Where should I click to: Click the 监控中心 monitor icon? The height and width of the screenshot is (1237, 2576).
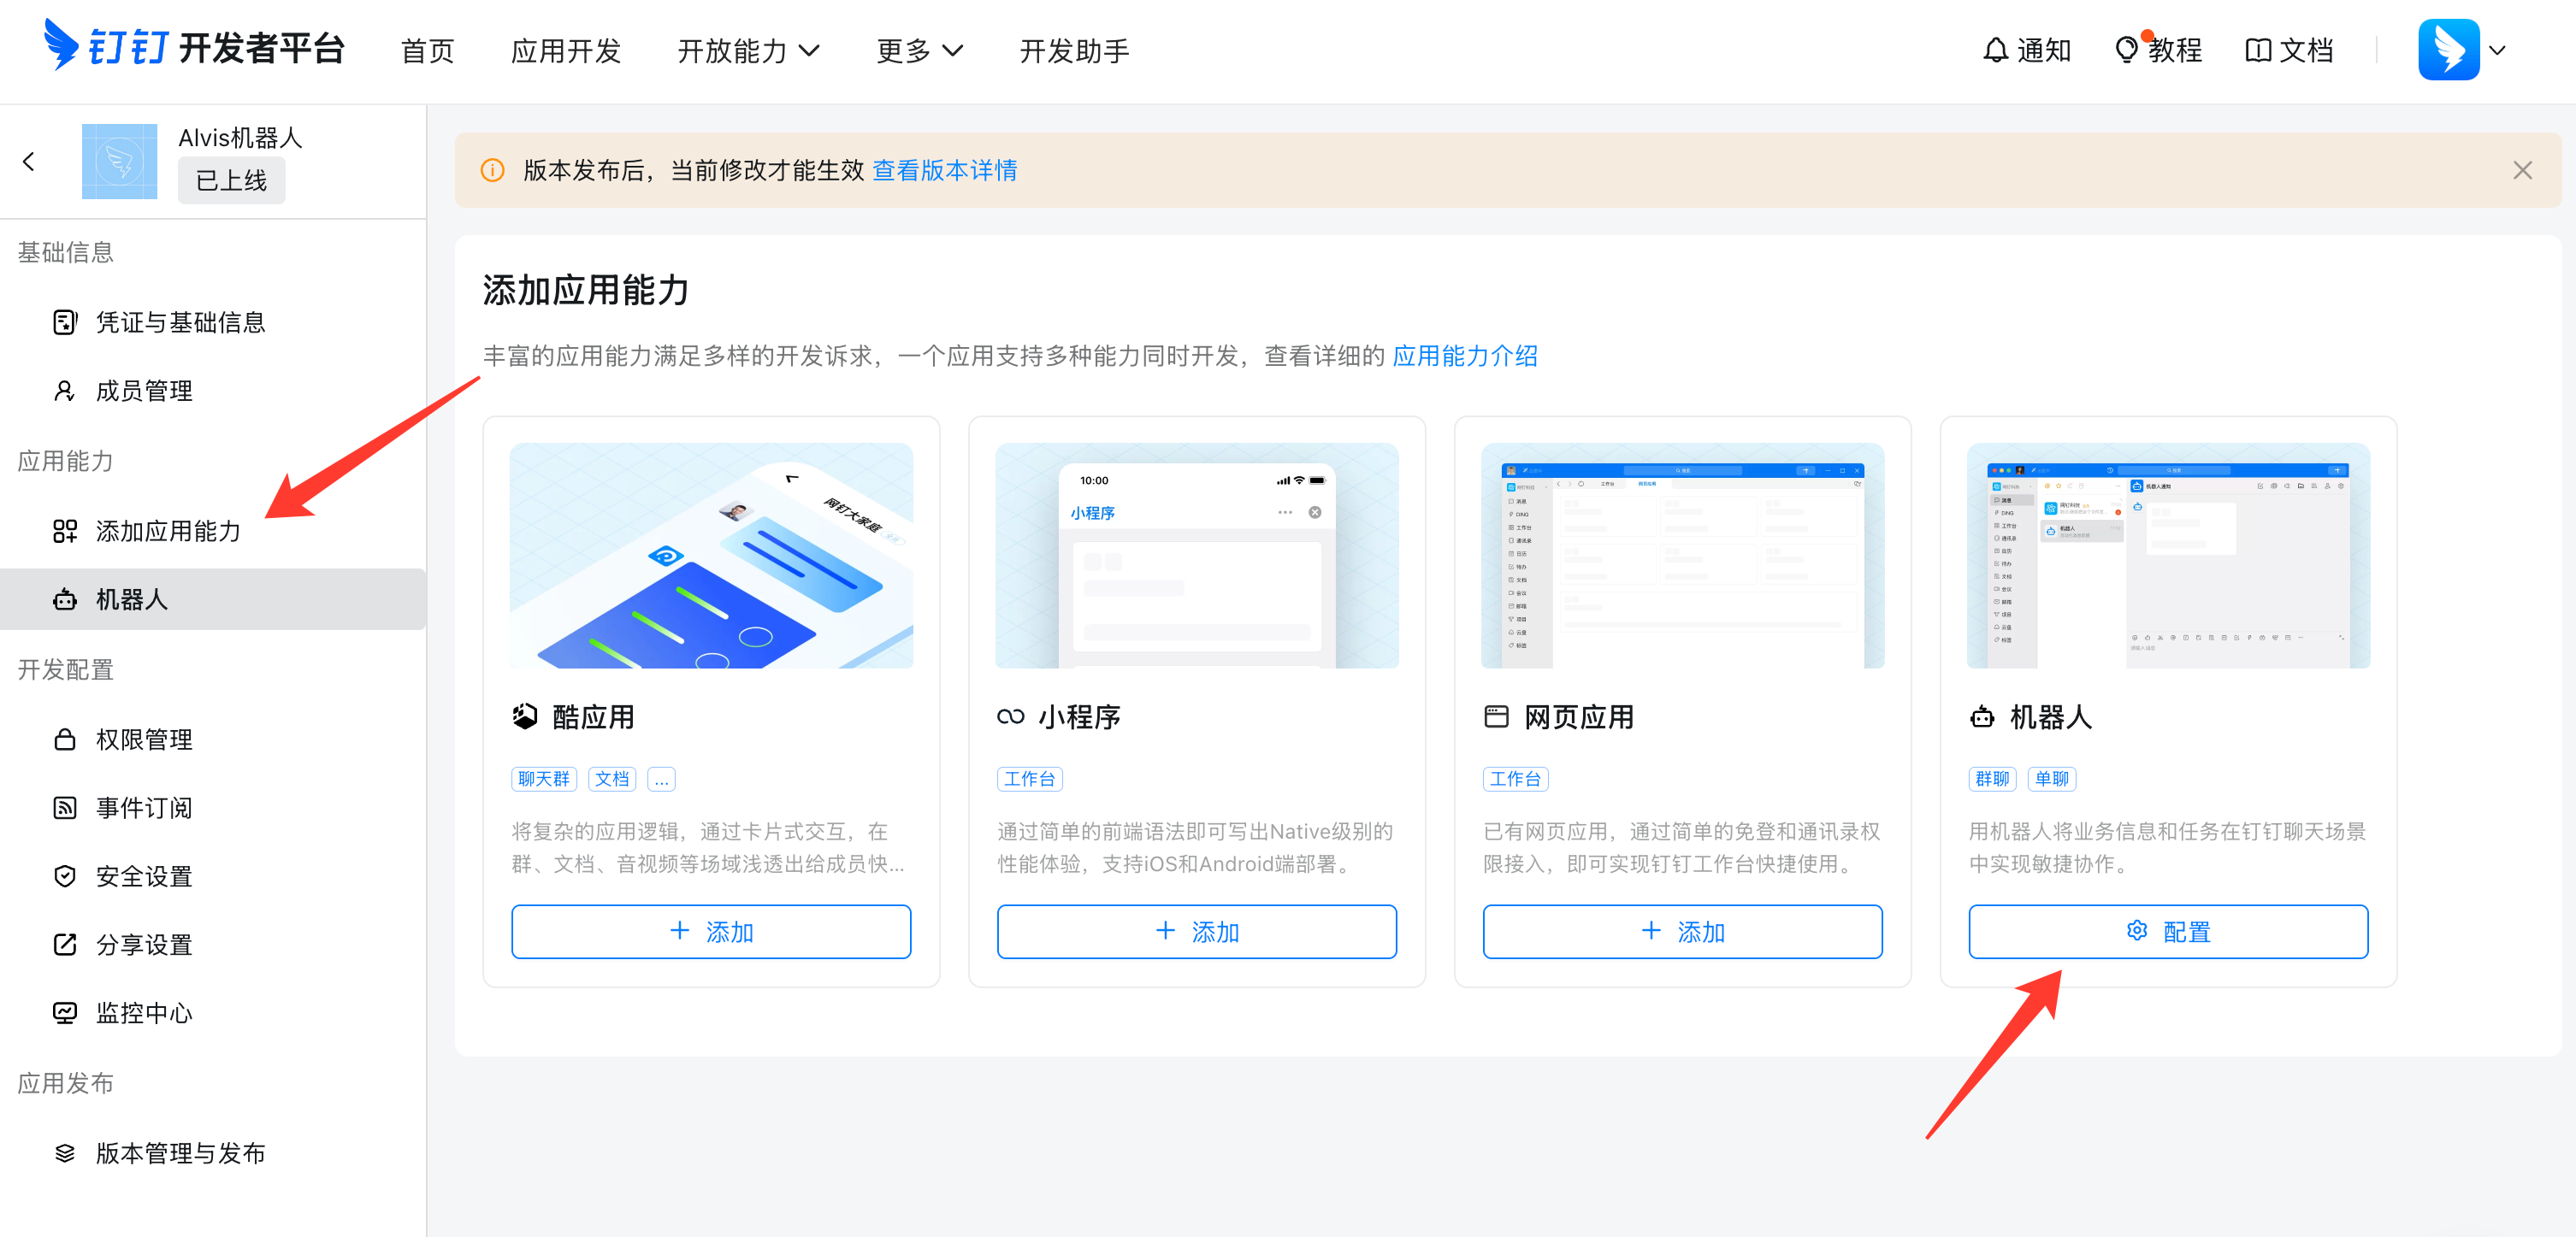(65, 1013)
